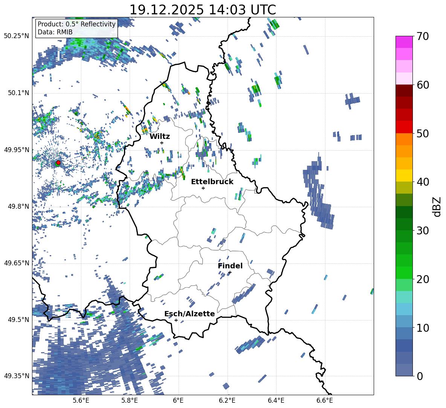This screenshot has height=408, width=446.
Task: Click the longitude label 6.2°E
Action: 227,400
